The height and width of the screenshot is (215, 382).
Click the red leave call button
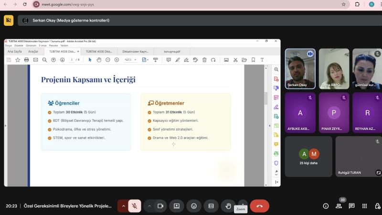(259, 206)
